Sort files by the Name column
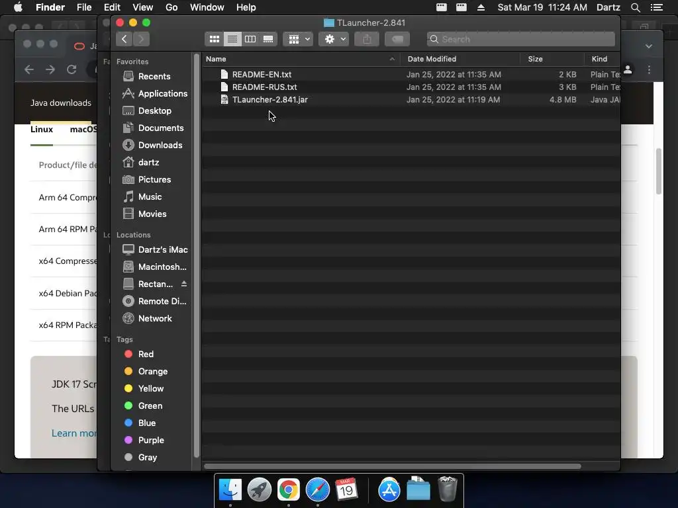 [301, 59]
